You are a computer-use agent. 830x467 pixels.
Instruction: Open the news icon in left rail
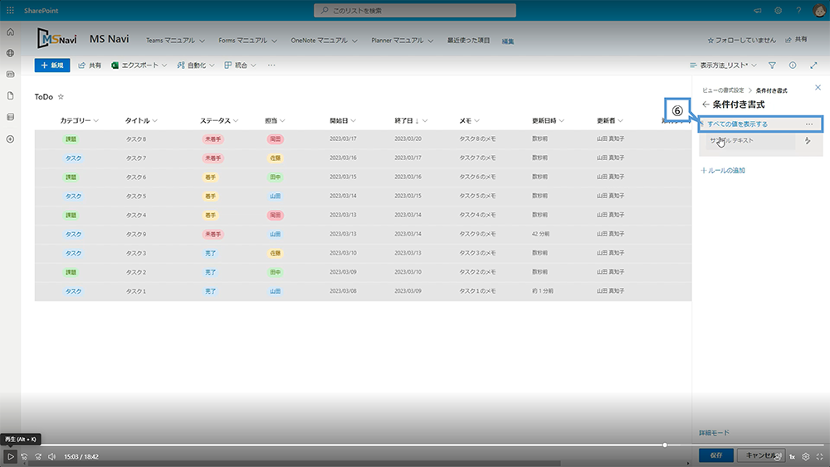(10, 75)
